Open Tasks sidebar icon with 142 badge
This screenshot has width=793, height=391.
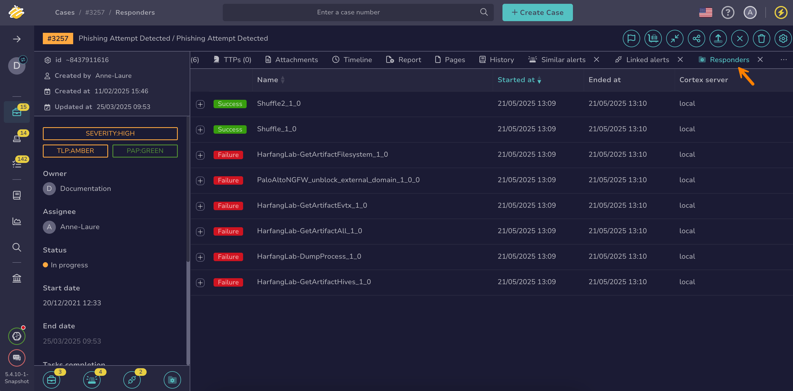(x=17, y=164)
